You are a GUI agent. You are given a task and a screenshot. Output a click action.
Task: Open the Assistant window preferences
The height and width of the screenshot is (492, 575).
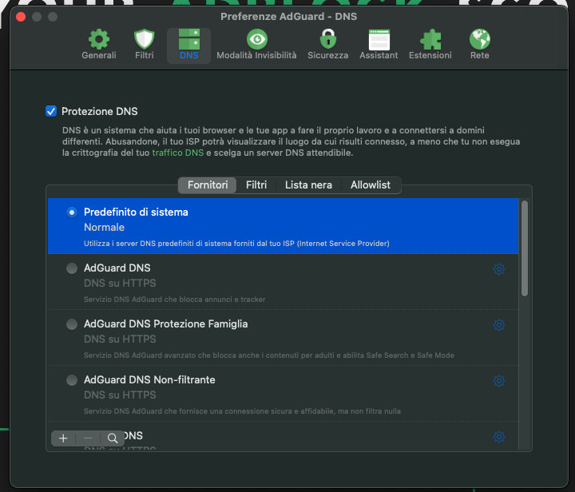pyautogui.click(x=379, y=45)
